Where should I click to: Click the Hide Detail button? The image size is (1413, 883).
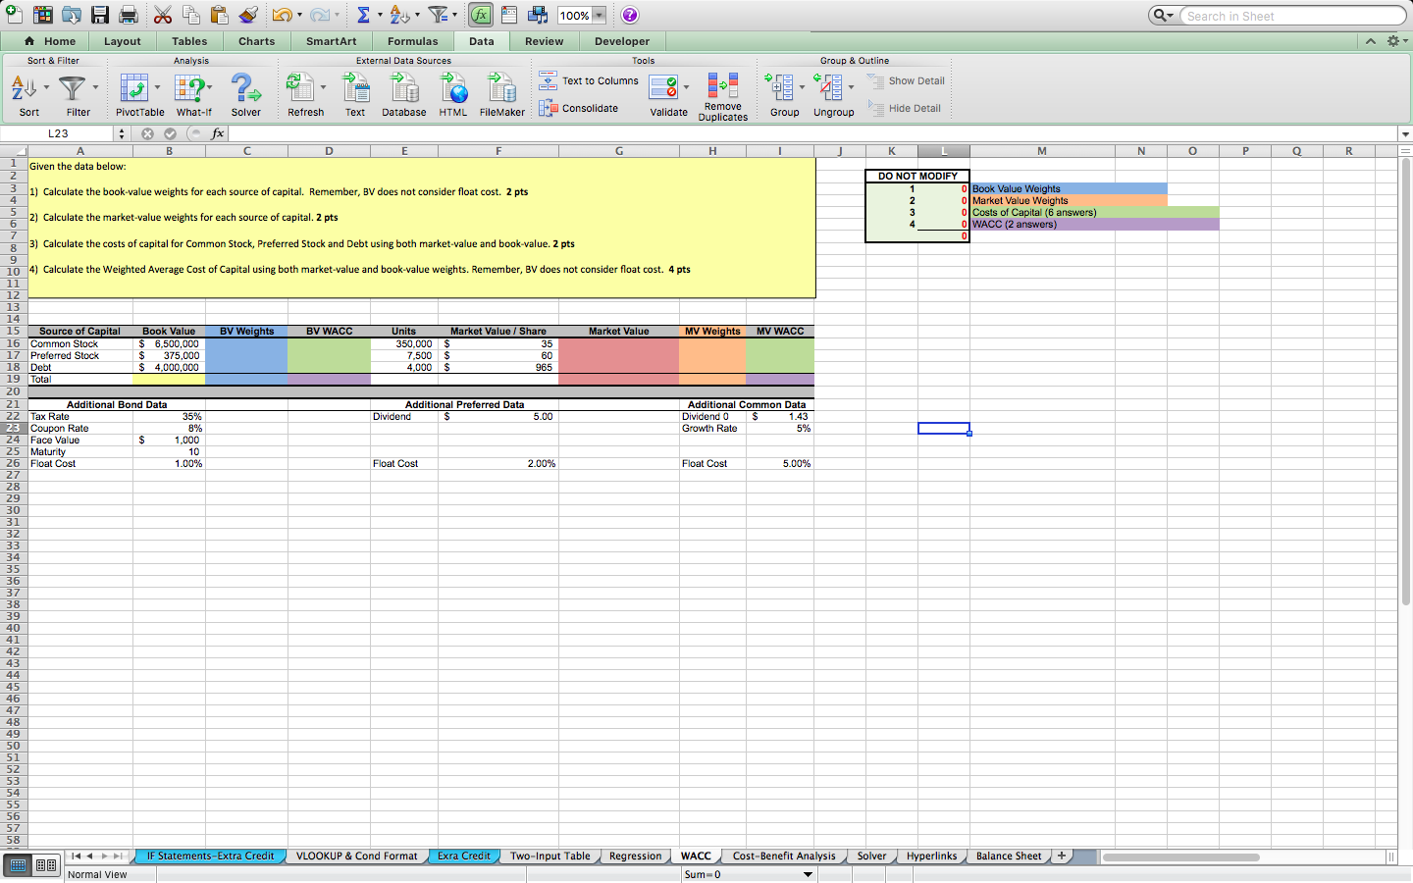coord(903,108)
